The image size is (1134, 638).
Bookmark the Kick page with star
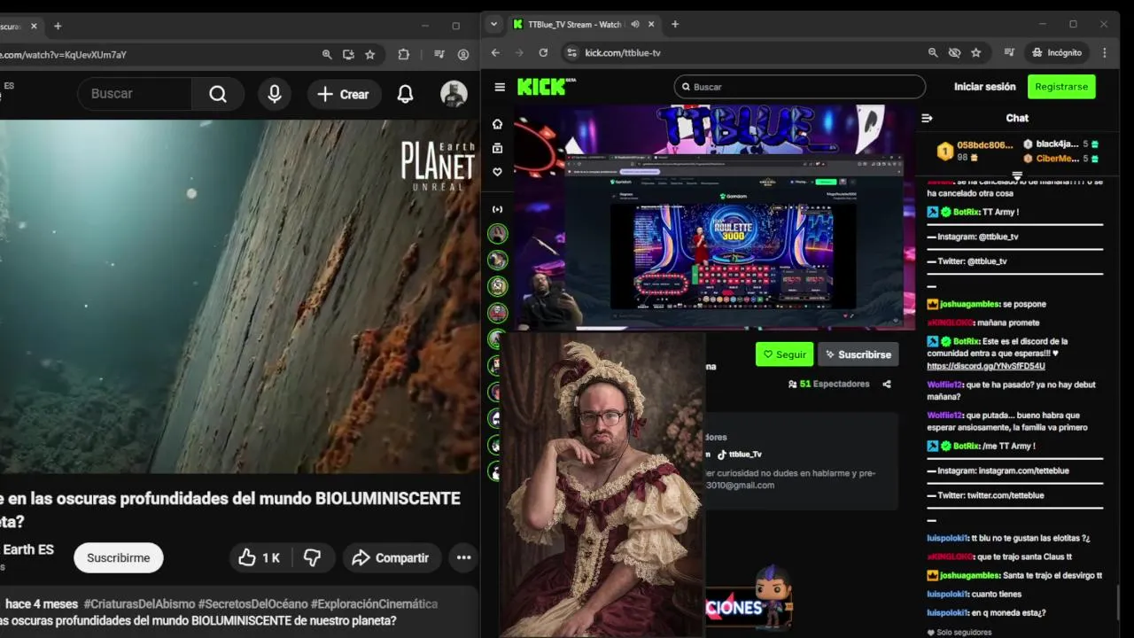point(975,52)
